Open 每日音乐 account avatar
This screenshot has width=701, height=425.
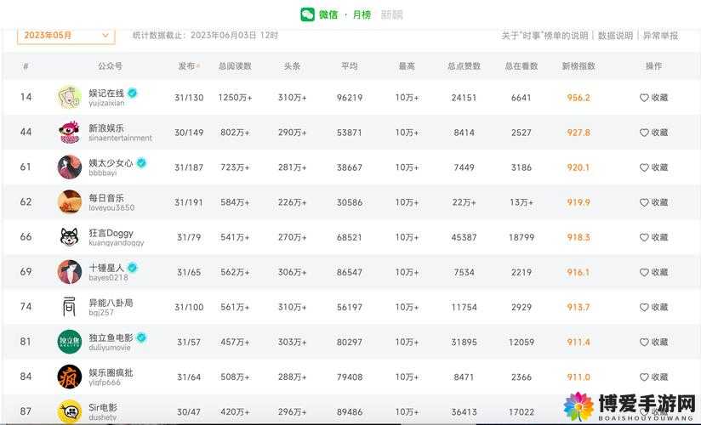coord(70,201)
